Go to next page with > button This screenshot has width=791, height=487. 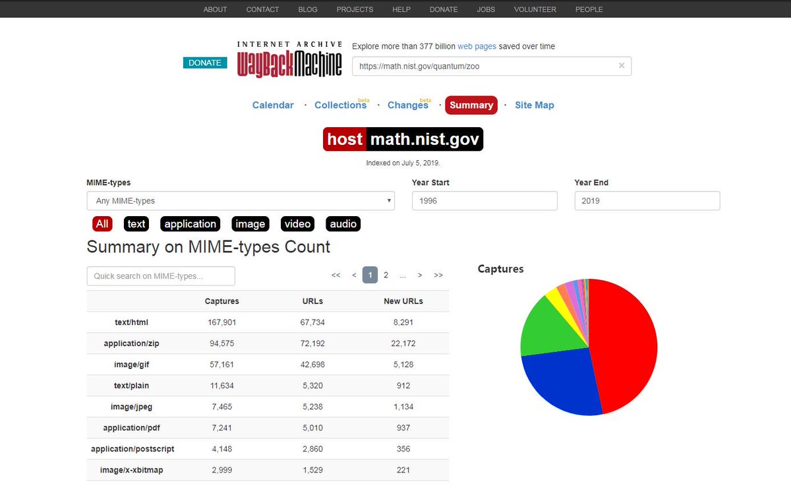[x=420, y=275]
